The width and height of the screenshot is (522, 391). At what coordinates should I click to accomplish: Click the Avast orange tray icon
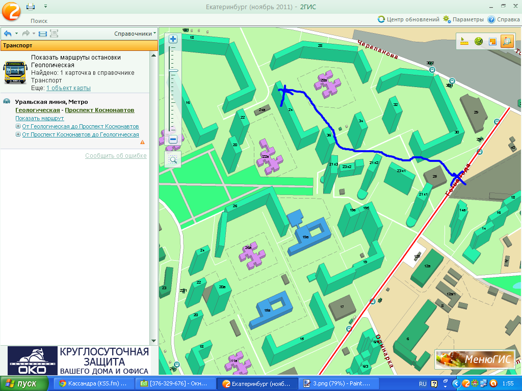coord(493,384)
